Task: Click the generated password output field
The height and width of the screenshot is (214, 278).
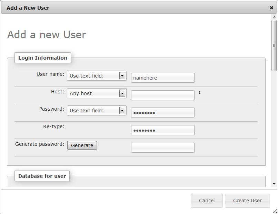Action: tap(163, 147)
